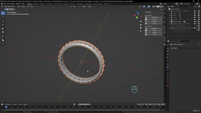The image size is (201, 113).
Task: Select solid viewport shading mode
Action: click(x=158, y=7)
